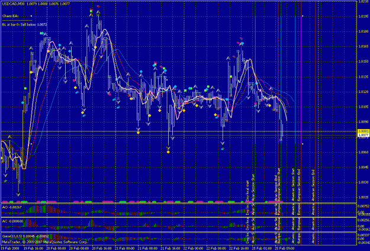Viewport: 370px width, 251px height.
Task: Click the 21 Feb 00:00 time label
Action: pos(124,248)
